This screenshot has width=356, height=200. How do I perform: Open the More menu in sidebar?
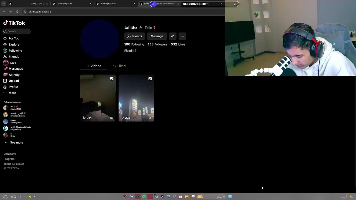pos(12,93)
